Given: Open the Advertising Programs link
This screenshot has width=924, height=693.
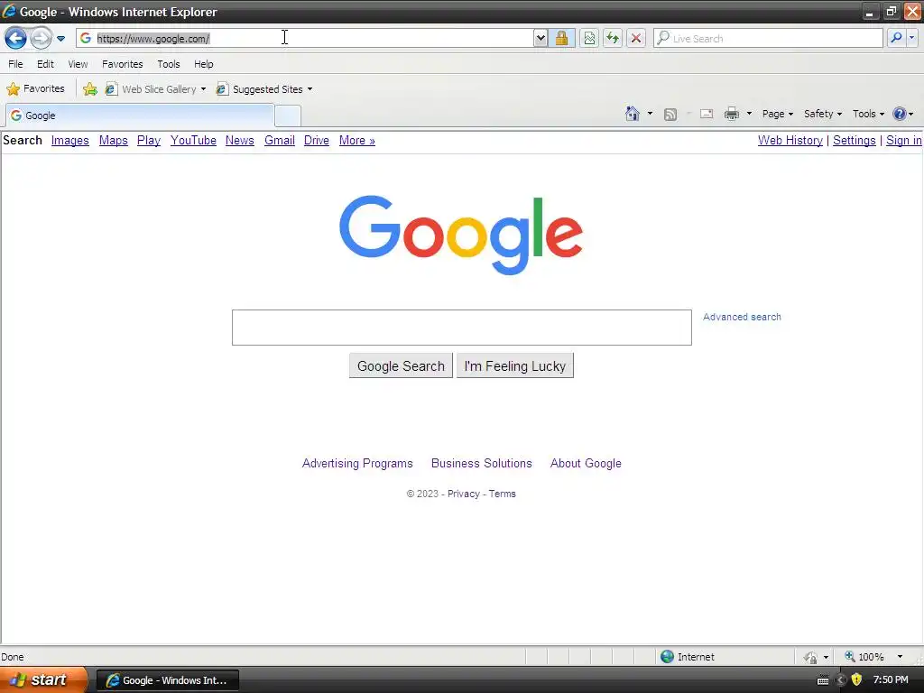Looking at the screenshot, I should click(x=357, y=463).
